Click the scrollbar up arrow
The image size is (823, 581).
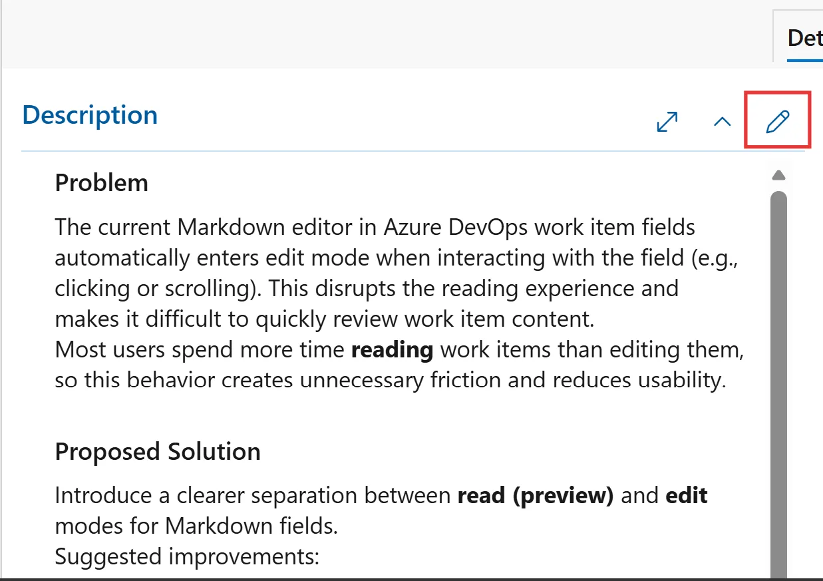[778, 174]
